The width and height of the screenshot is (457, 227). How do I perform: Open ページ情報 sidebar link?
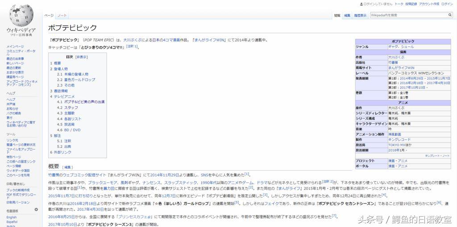click(x=14, y=166)
